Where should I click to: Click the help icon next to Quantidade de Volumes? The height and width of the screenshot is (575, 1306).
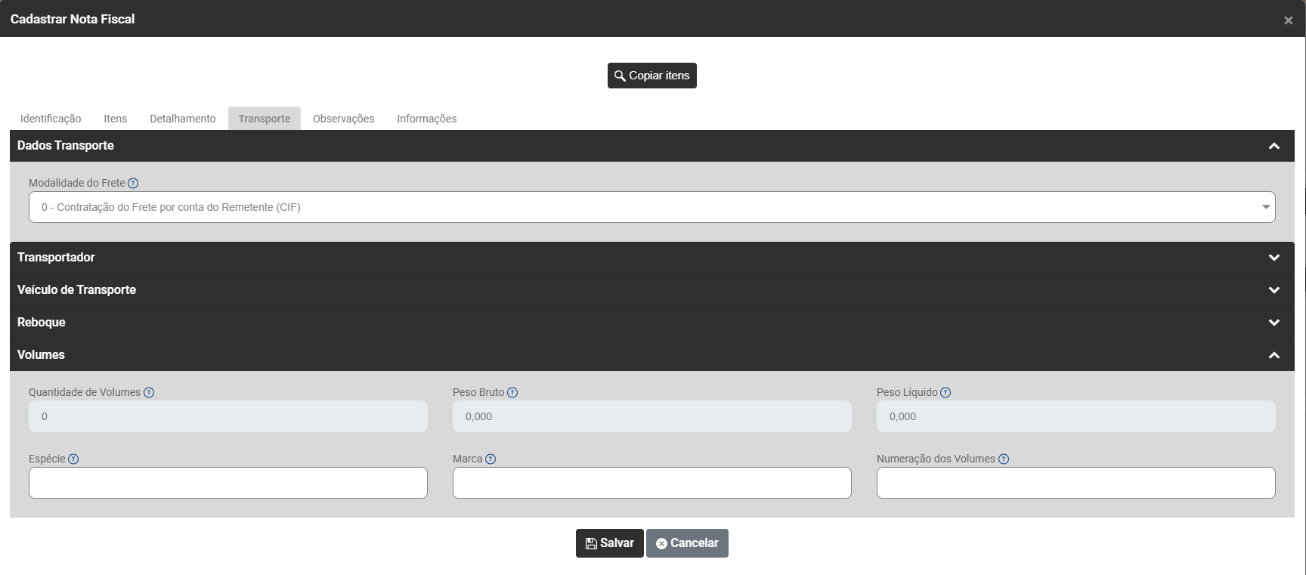click(149, 392)
